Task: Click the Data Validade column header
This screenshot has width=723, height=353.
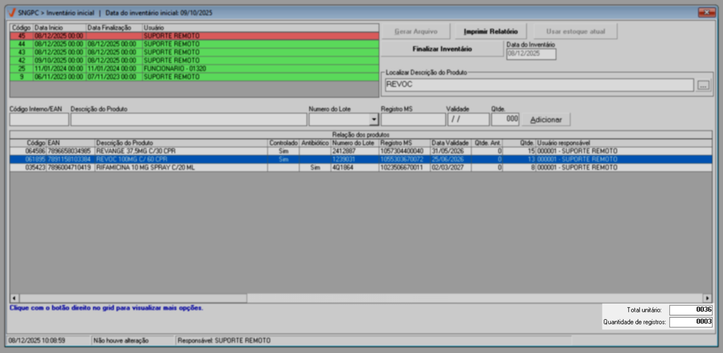Action: click(450, 143)
